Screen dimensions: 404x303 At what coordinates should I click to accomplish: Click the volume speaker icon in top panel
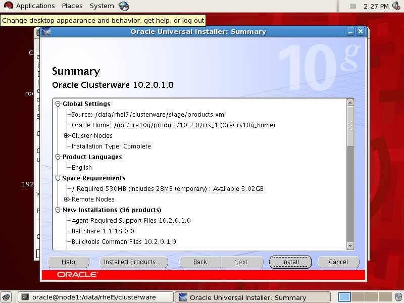(396, 6)
